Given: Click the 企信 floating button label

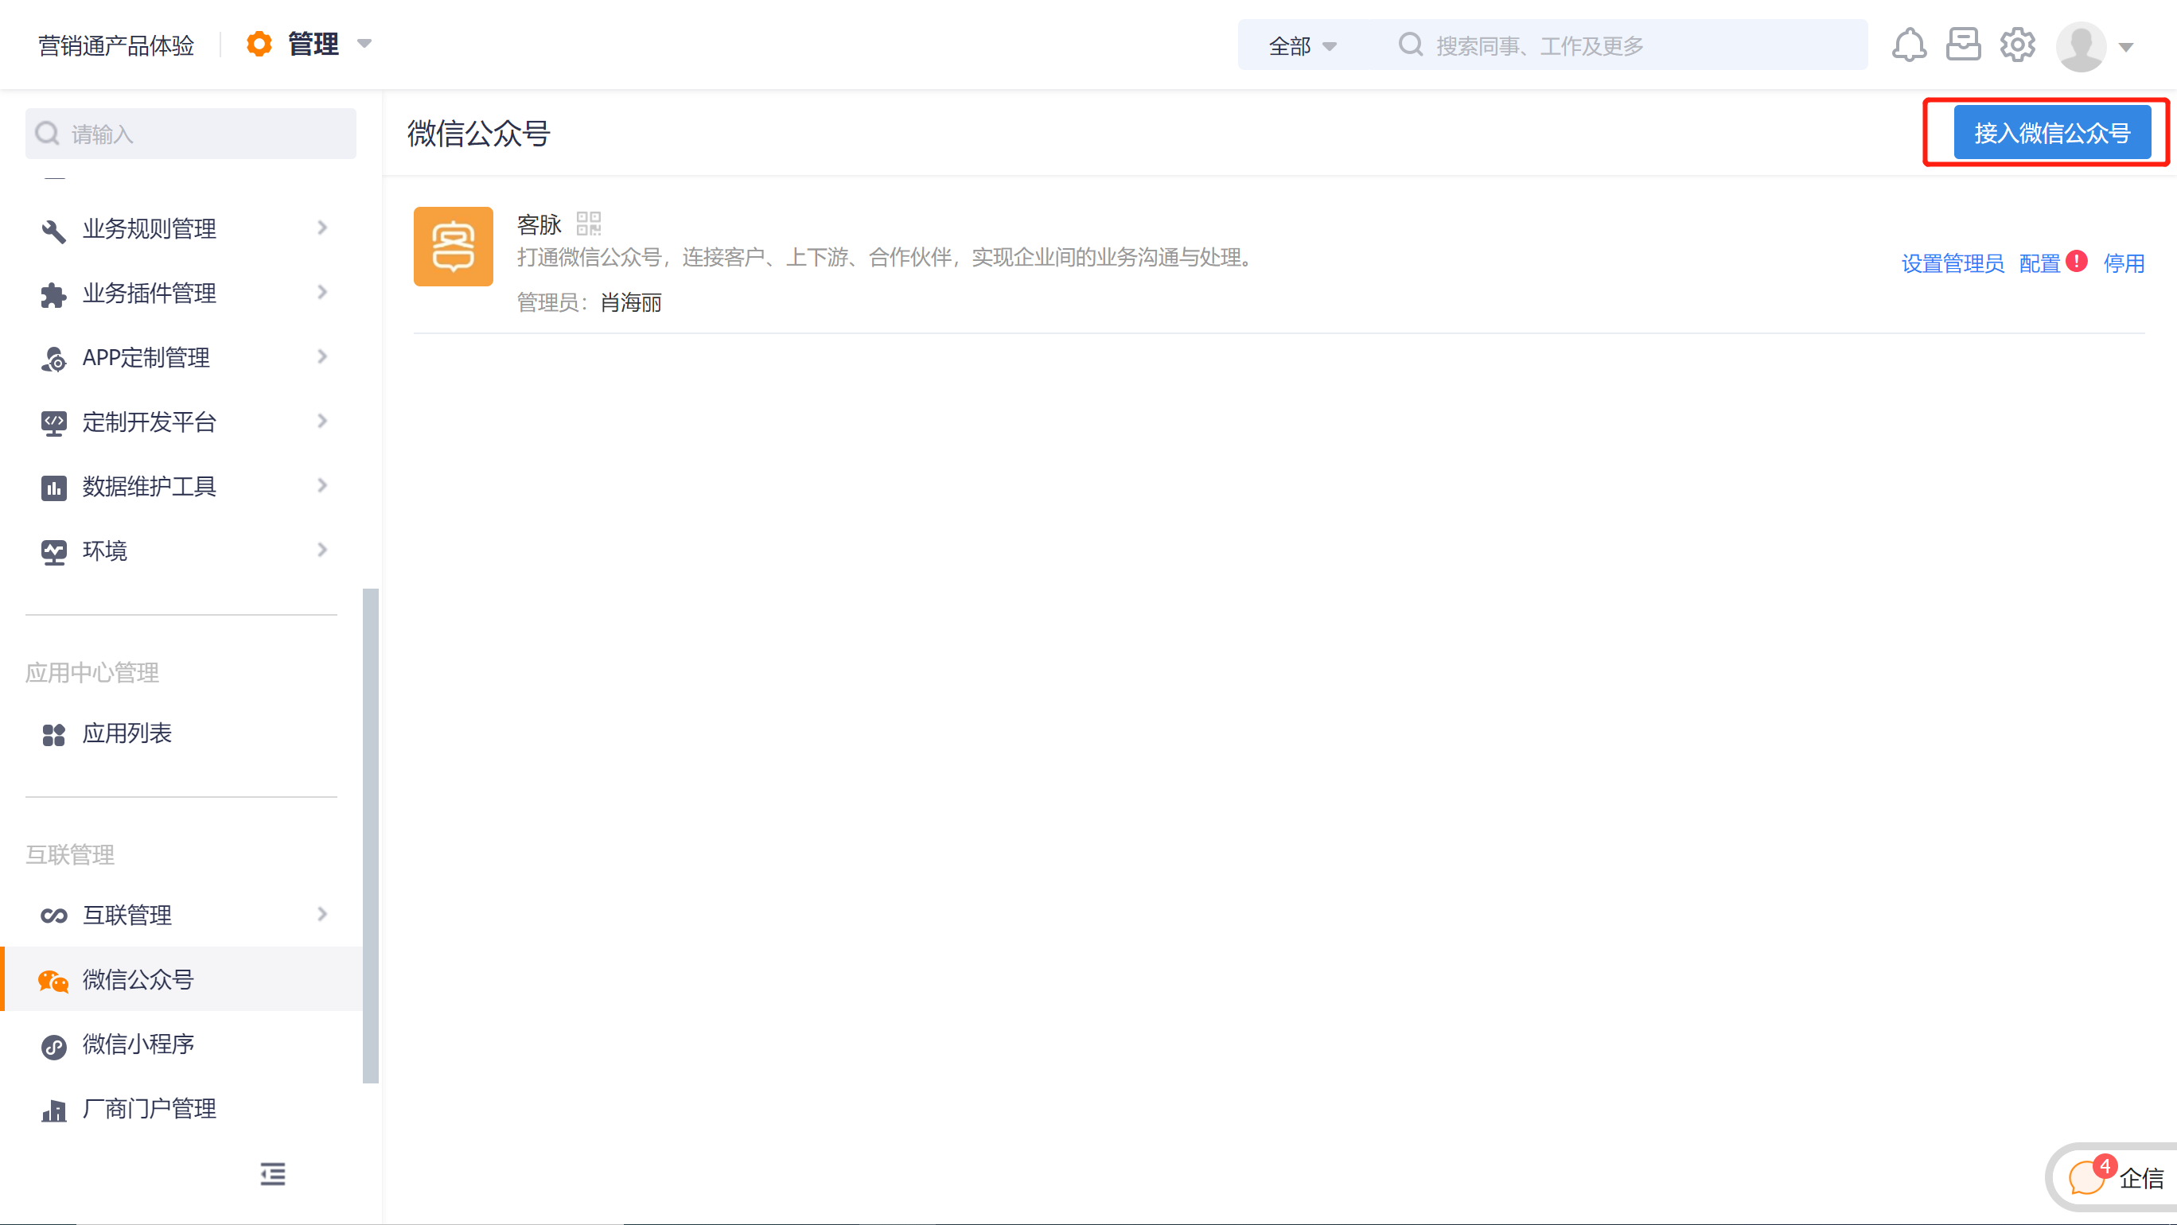Looking at the screenshot, I should click(x=2141, y=1179).
